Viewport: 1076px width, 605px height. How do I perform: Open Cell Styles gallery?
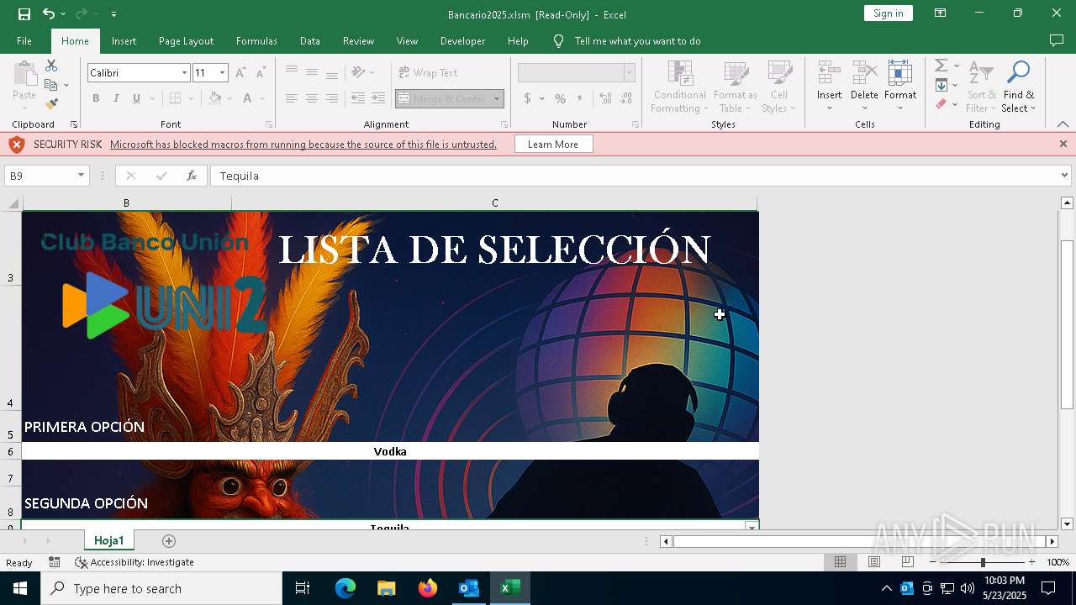(778, 87)
